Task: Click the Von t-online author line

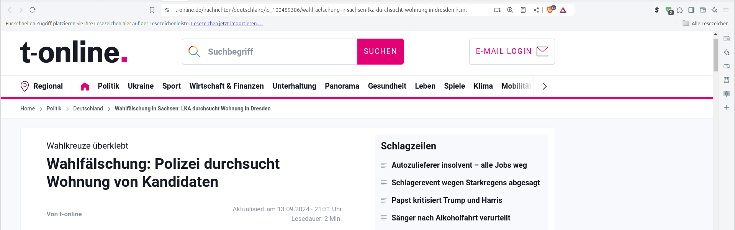Action: 64,214
